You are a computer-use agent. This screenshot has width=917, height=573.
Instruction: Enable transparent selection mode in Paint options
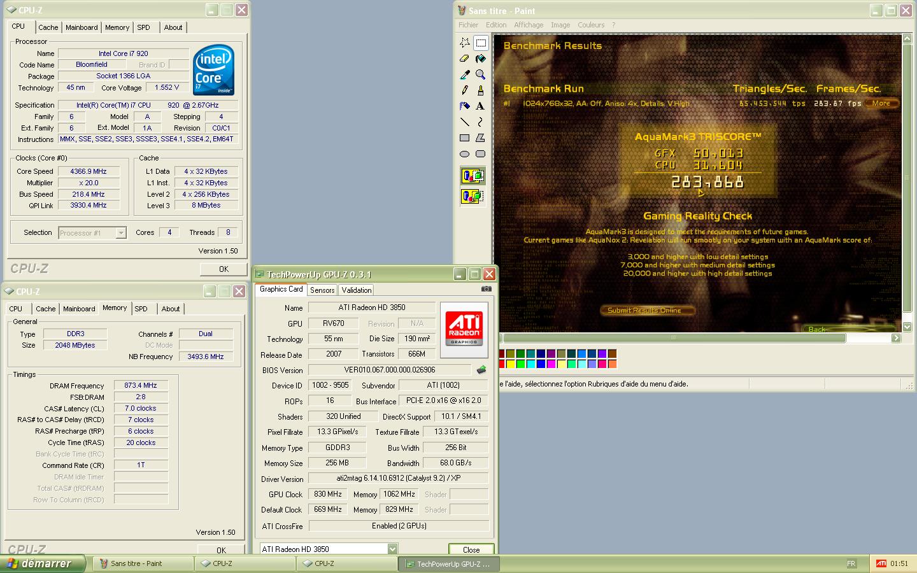[x=473, y=196]
